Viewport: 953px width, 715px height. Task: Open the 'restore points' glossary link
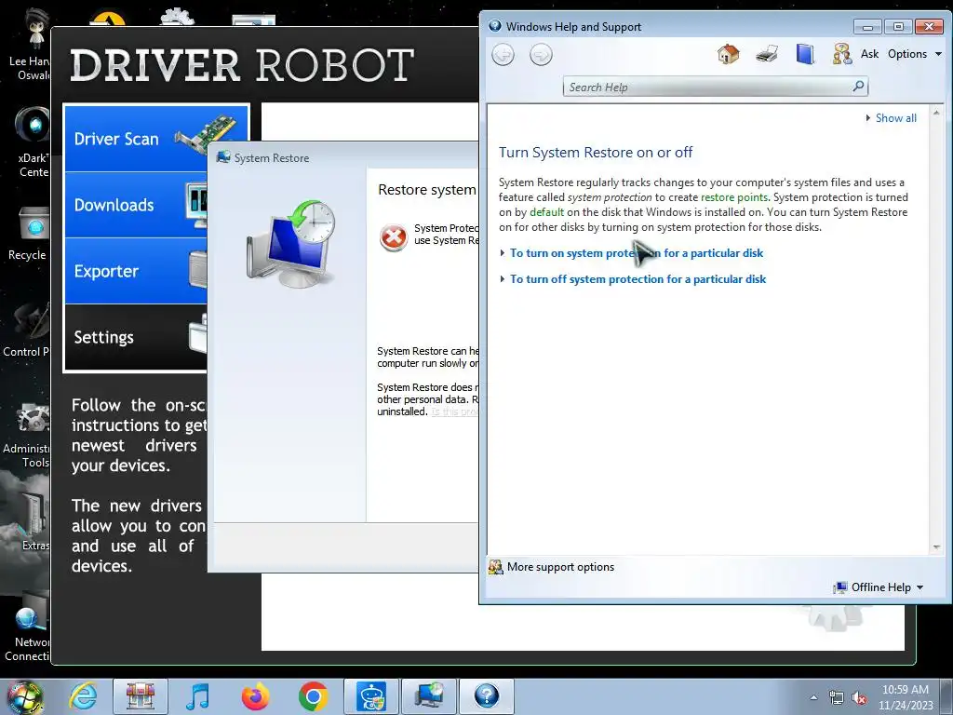click(734, 197)
